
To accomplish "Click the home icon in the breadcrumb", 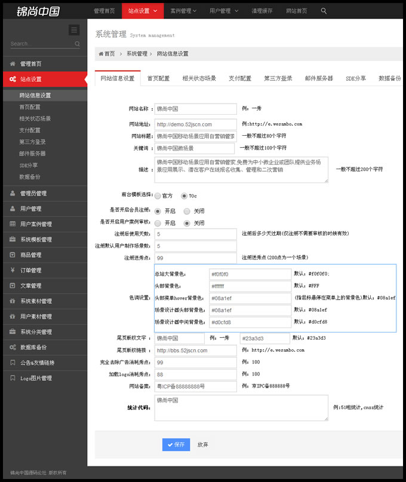I will [101, 54].
